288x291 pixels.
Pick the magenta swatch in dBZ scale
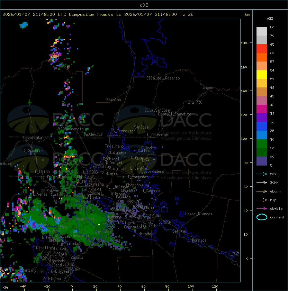[262, 109]
